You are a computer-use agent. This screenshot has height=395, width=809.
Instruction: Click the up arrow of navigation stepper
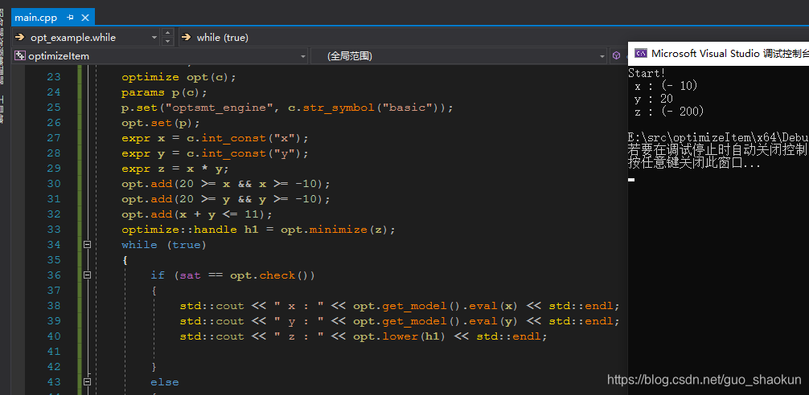point(167,33)
